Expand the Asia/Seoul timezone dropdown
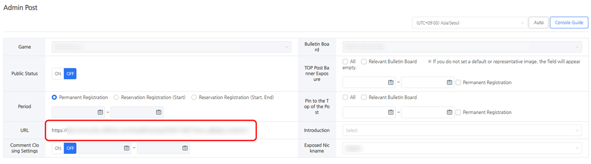Screen dimensions: 591x164 469,23
